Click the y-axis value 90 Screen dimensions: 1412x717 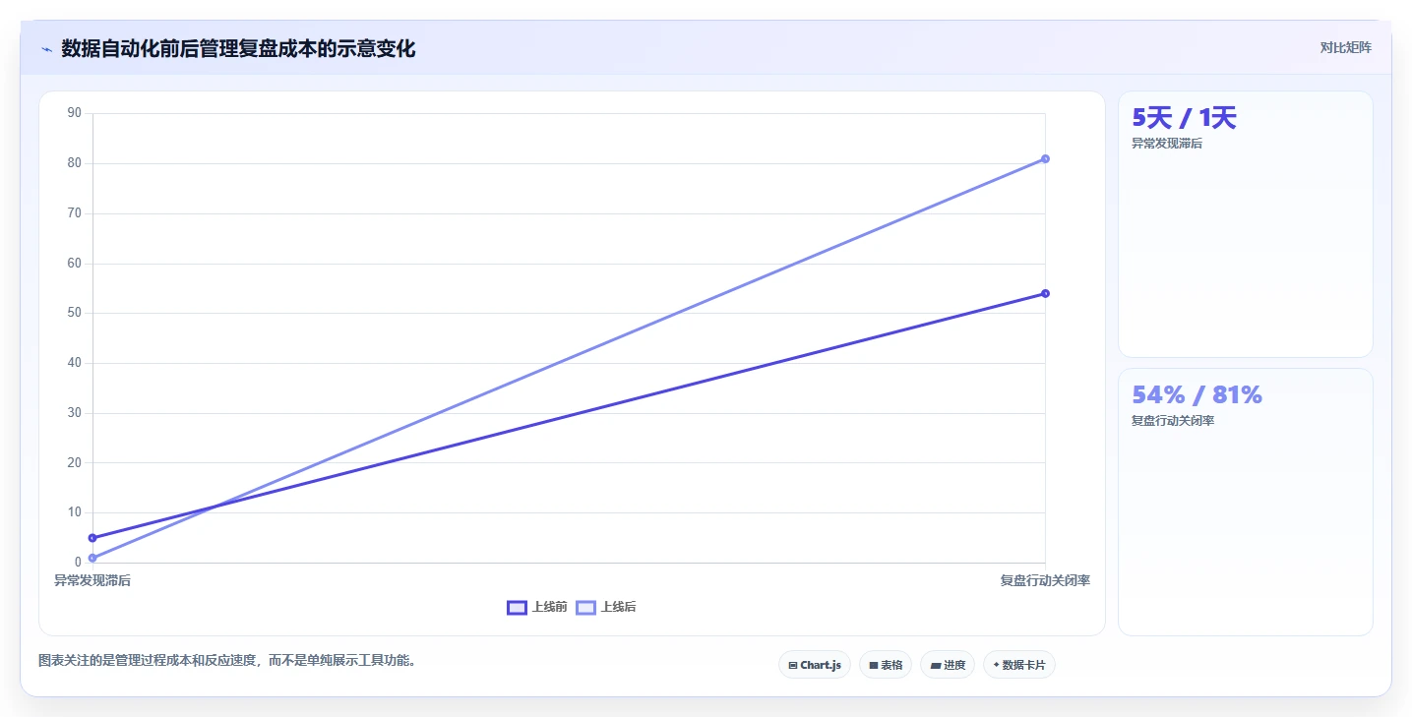pos(74,113)
